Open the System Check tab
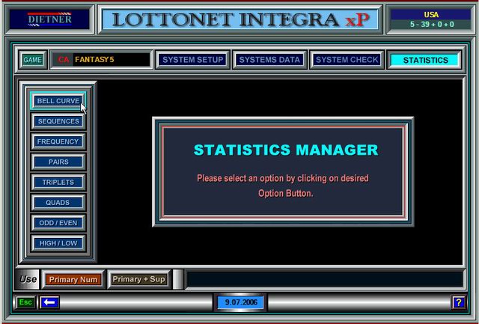 click(x=347, y=60)
